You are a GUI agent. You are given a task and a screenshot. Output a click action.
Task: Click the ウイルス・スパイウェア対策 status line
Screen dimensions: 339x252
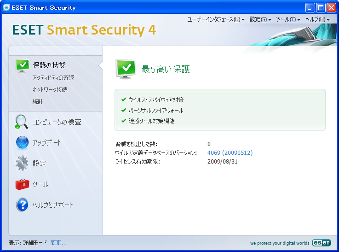(x=156, y=100)
